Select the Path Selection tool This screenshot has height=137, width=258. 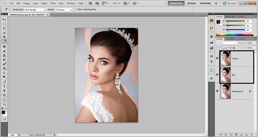coord(4,91)
